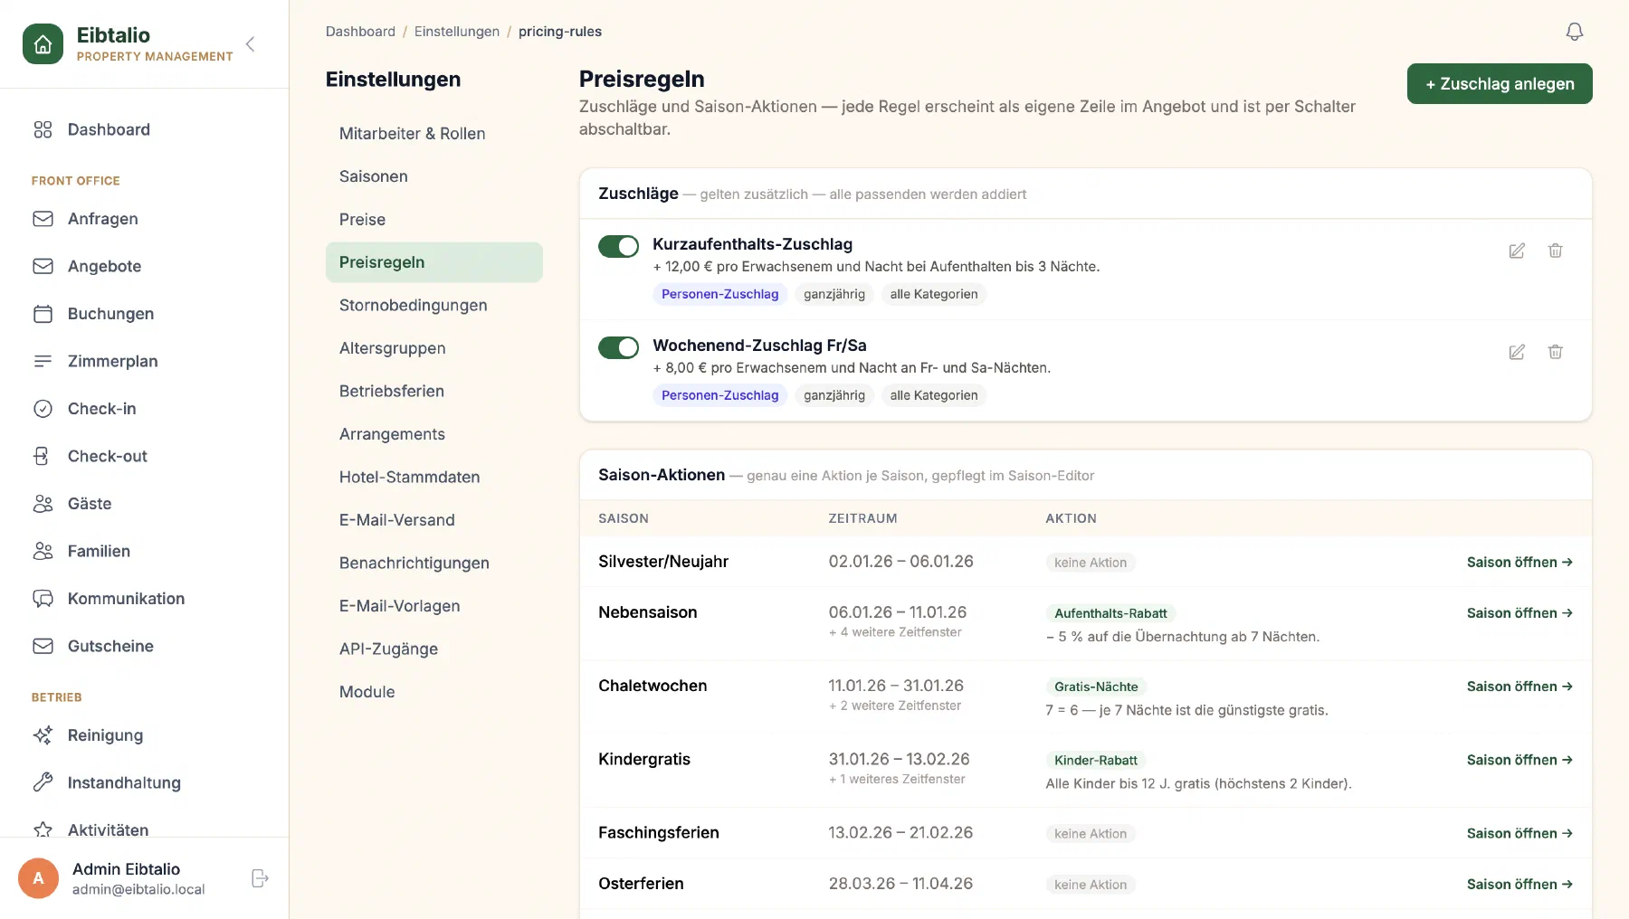Image resolution: width=1629 pixels, height=919 pixels.
Task: Open the Nebensaison season via Saison öffnen
Action: click(1519, 613)
